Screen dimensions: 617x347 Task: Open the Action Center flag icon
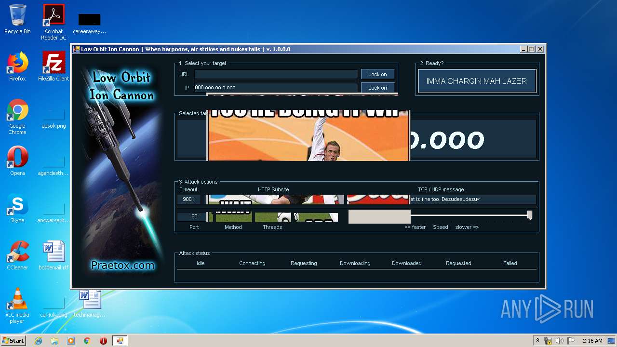coord(571,341)
